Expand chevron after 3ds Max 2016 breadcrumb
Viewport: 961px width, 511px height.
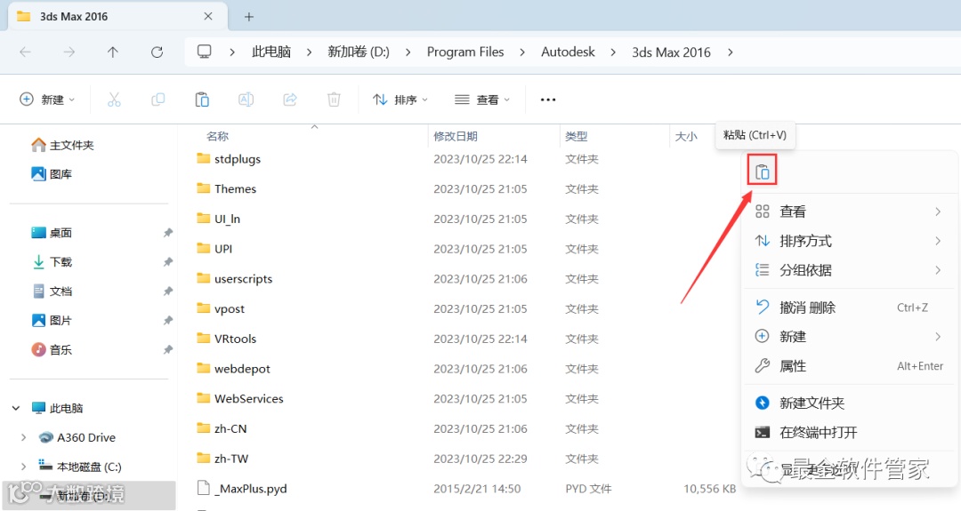(x=730, y=52)
